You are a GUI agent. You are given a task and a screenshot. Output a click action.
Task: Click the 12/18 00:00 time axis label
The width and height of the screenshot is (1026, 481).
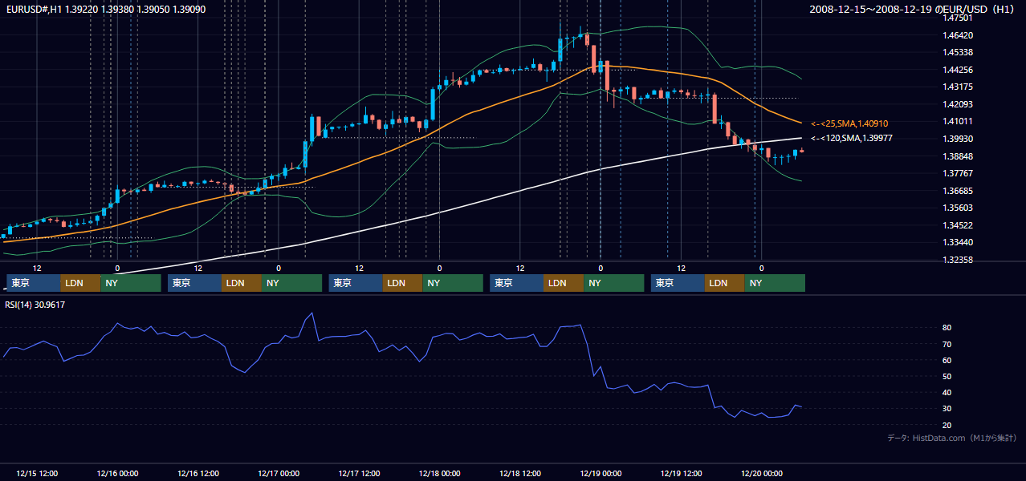pyautogui.click(x=440, y=473)
